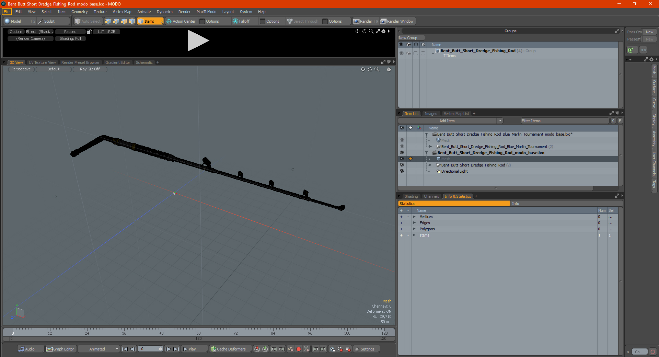Step to previous frame icon
This screenshot has width=659, height=357.
pyautogui.click(x=133, y=349)
